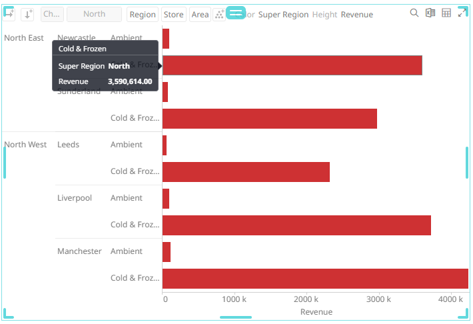Viewport: 473px width, 324px height.
Task: Open the data table view icon
Action: [x=446, y=13]
